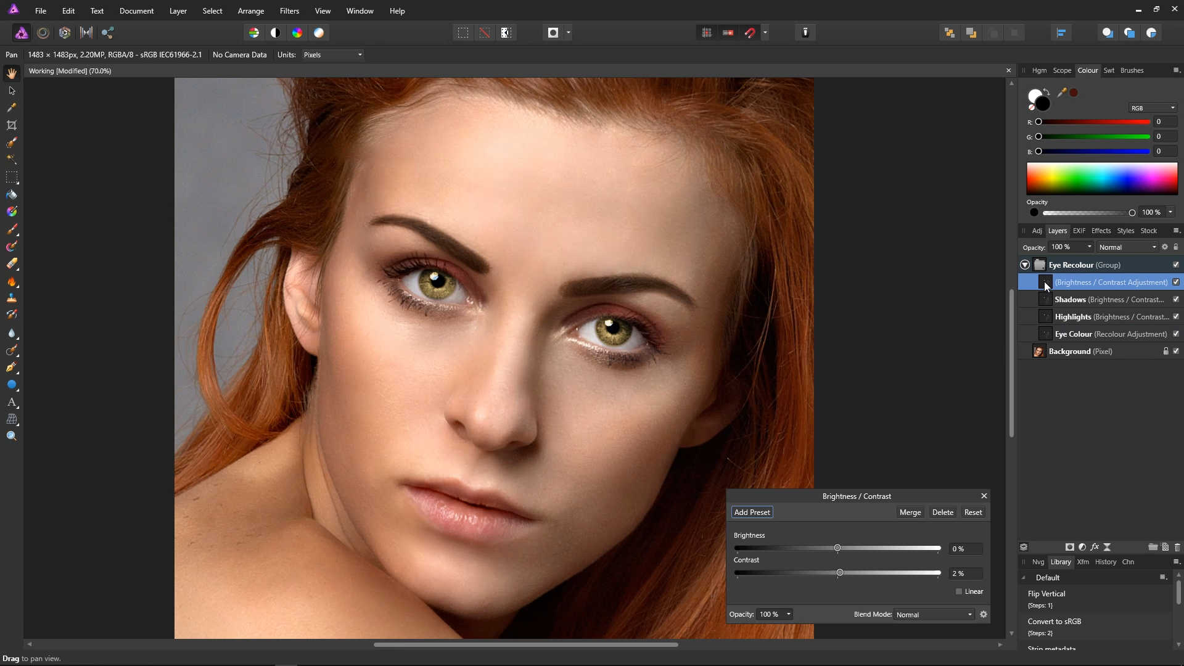Image resolution: width=1184 pixels, height=666 pixels.
Task: Select the Crop tool
Action: (12, 125)
